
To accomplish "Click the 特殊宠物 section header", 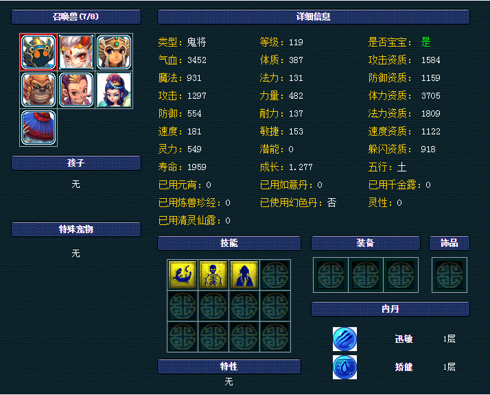I will [x=76, y=229].
